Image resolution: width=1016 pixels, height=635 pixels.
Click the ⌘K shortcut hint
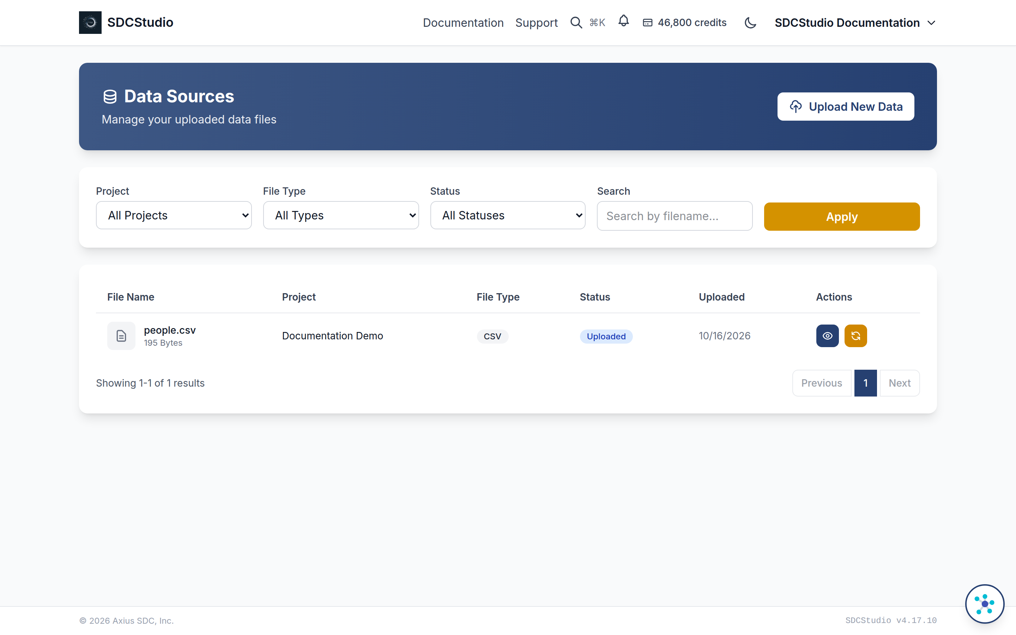[x=597, y=23]
